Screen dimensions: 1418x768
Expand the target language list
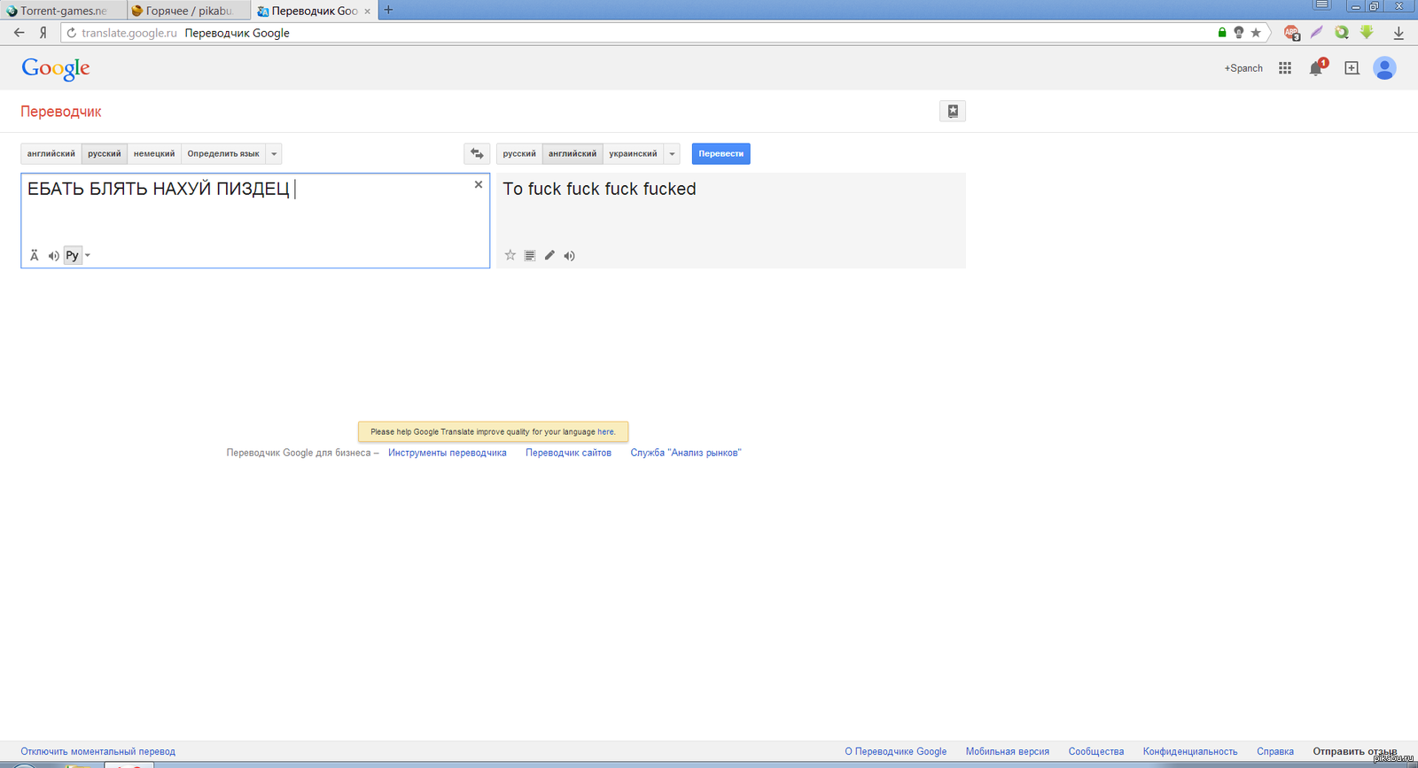coord(672,153)
